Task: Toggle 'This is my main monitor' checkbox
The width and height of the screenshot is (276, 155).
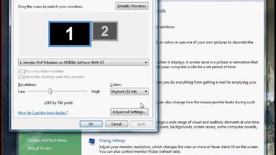Action: pos(20,71)
